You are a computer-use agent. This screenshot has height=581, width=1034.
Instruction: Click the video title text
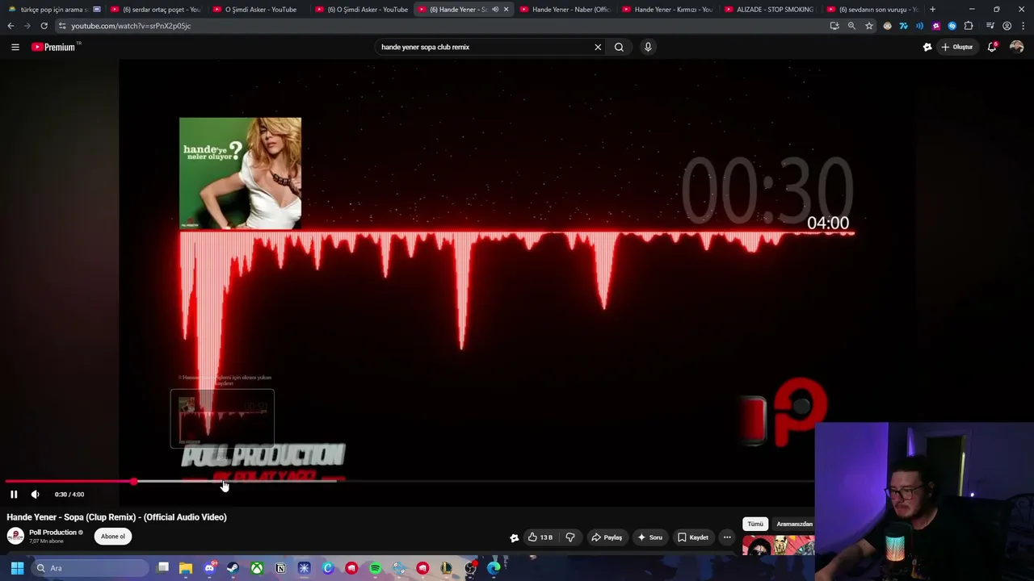click(x=117, y=517)
